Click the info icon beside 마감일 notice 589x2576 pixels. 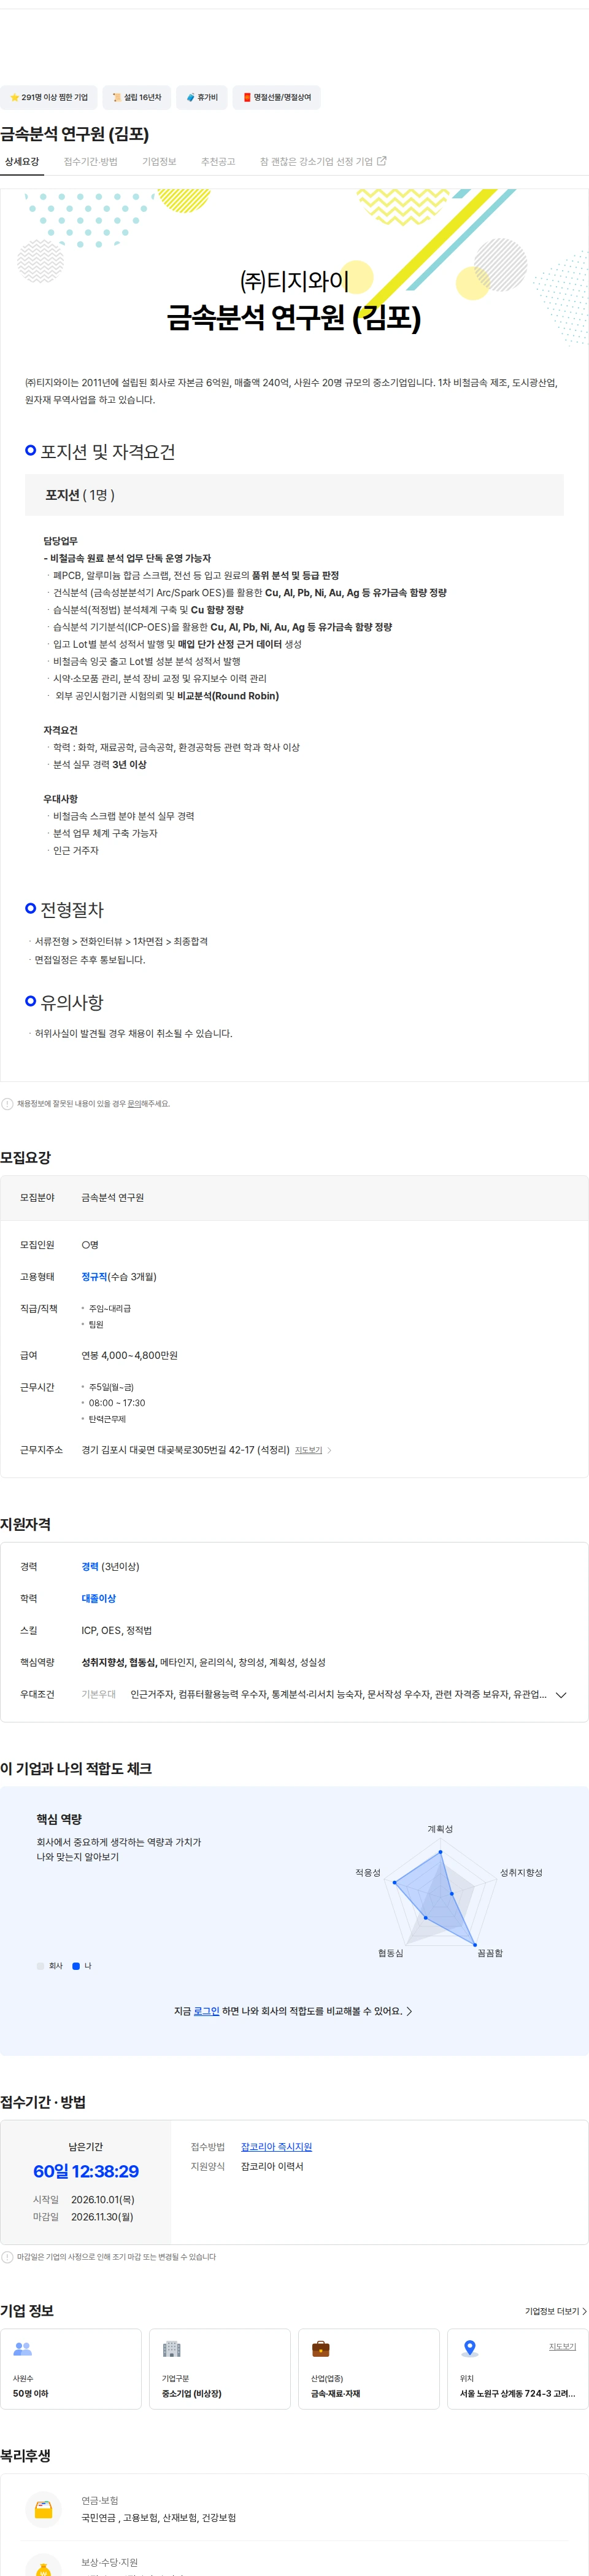[8, 2257]
